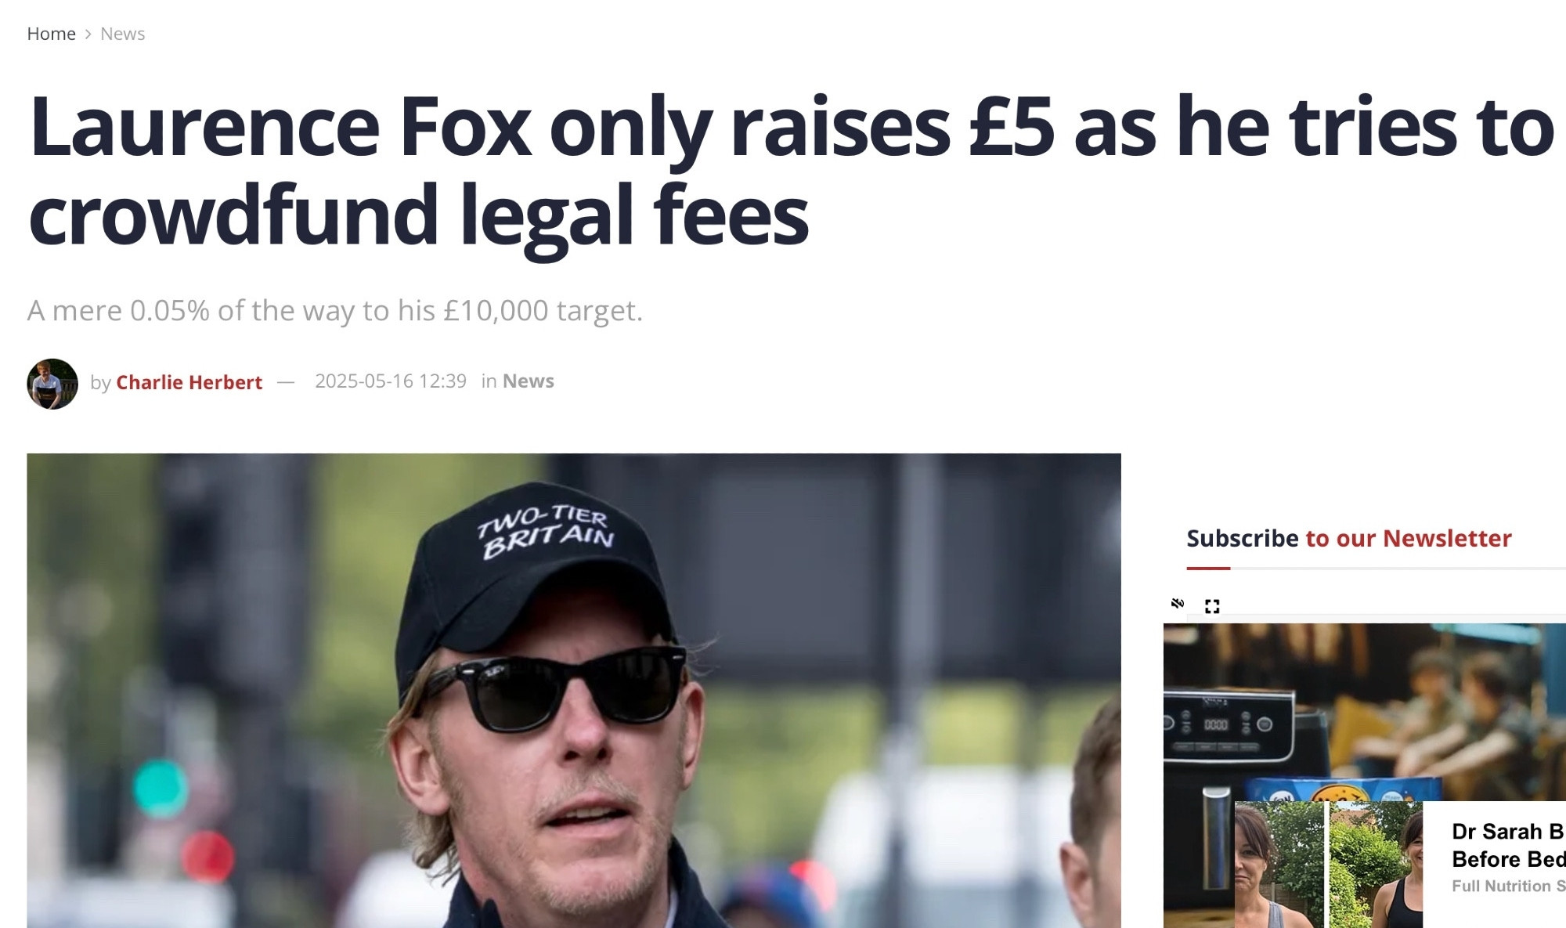Image resolution: width=1566 pixels, height=928 pixels.
Task: Open the main Laurence Fox article photo
Action: (574, 691)
